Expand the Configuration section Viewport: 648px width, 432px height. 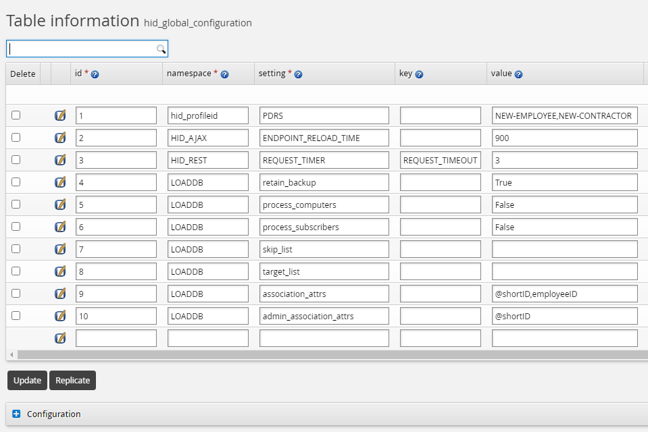[17, 414]
